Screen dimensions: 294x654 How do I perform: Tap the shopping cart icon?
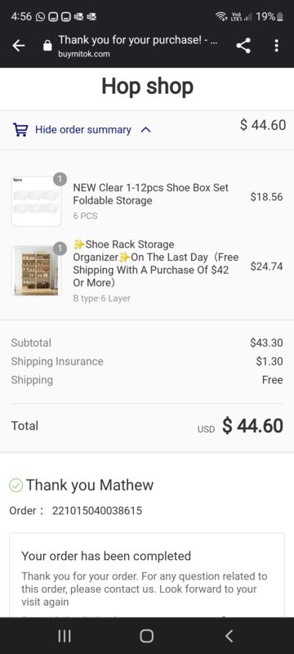point(20,130)
